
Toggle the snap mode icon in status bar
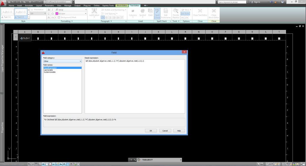(x=33, y=164)
